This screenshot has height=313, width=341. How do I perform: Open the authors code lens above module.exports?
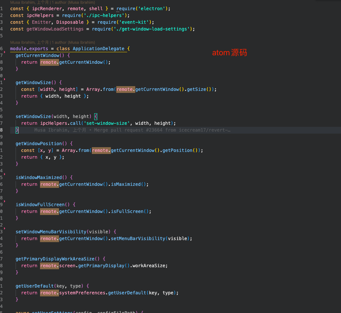[x=53, y=42]
